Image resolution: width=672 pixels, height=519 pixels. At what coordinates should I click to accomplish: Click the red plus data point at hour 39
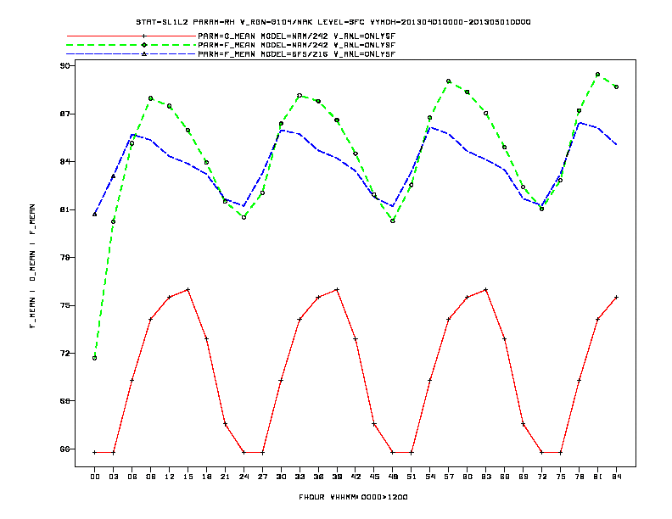pyautogui.click(x=337, y=290)
